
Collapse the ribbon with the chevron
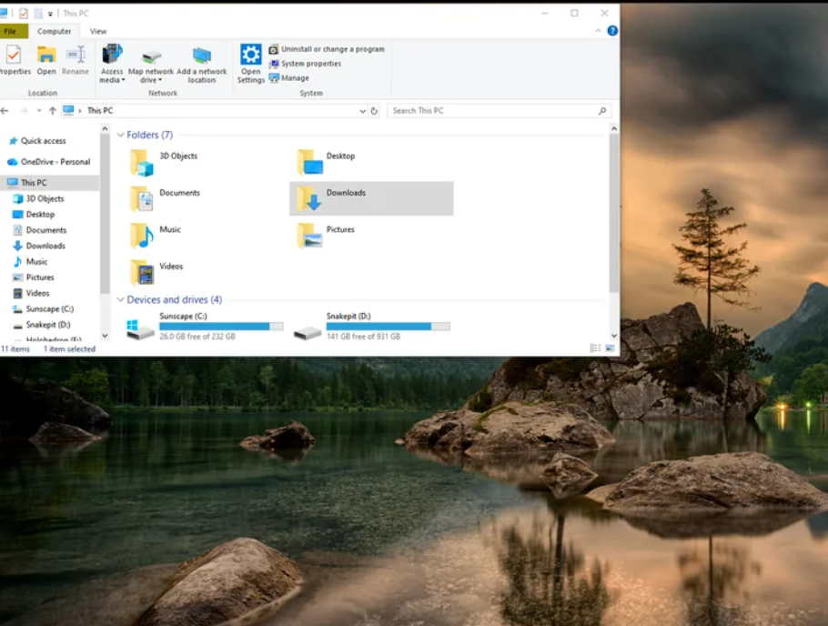click(x=598, y=31)
